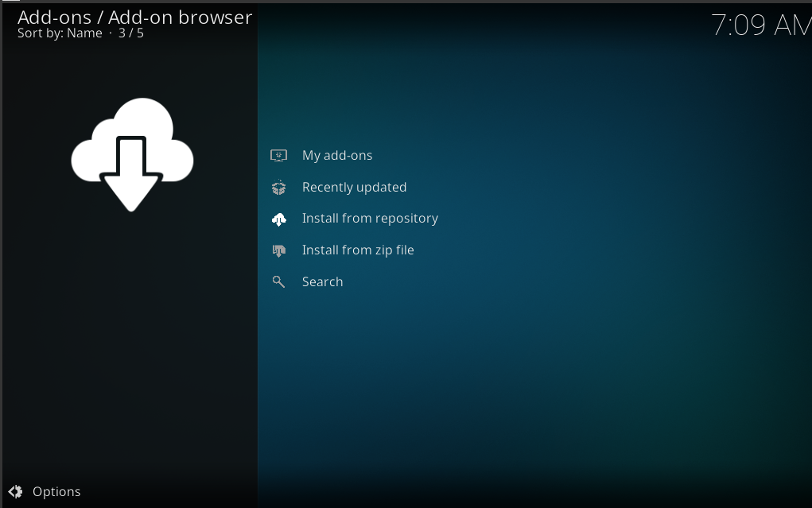Viewport: 812px width, 508px height.
Task: Open the Search entry
Action: 322,281
